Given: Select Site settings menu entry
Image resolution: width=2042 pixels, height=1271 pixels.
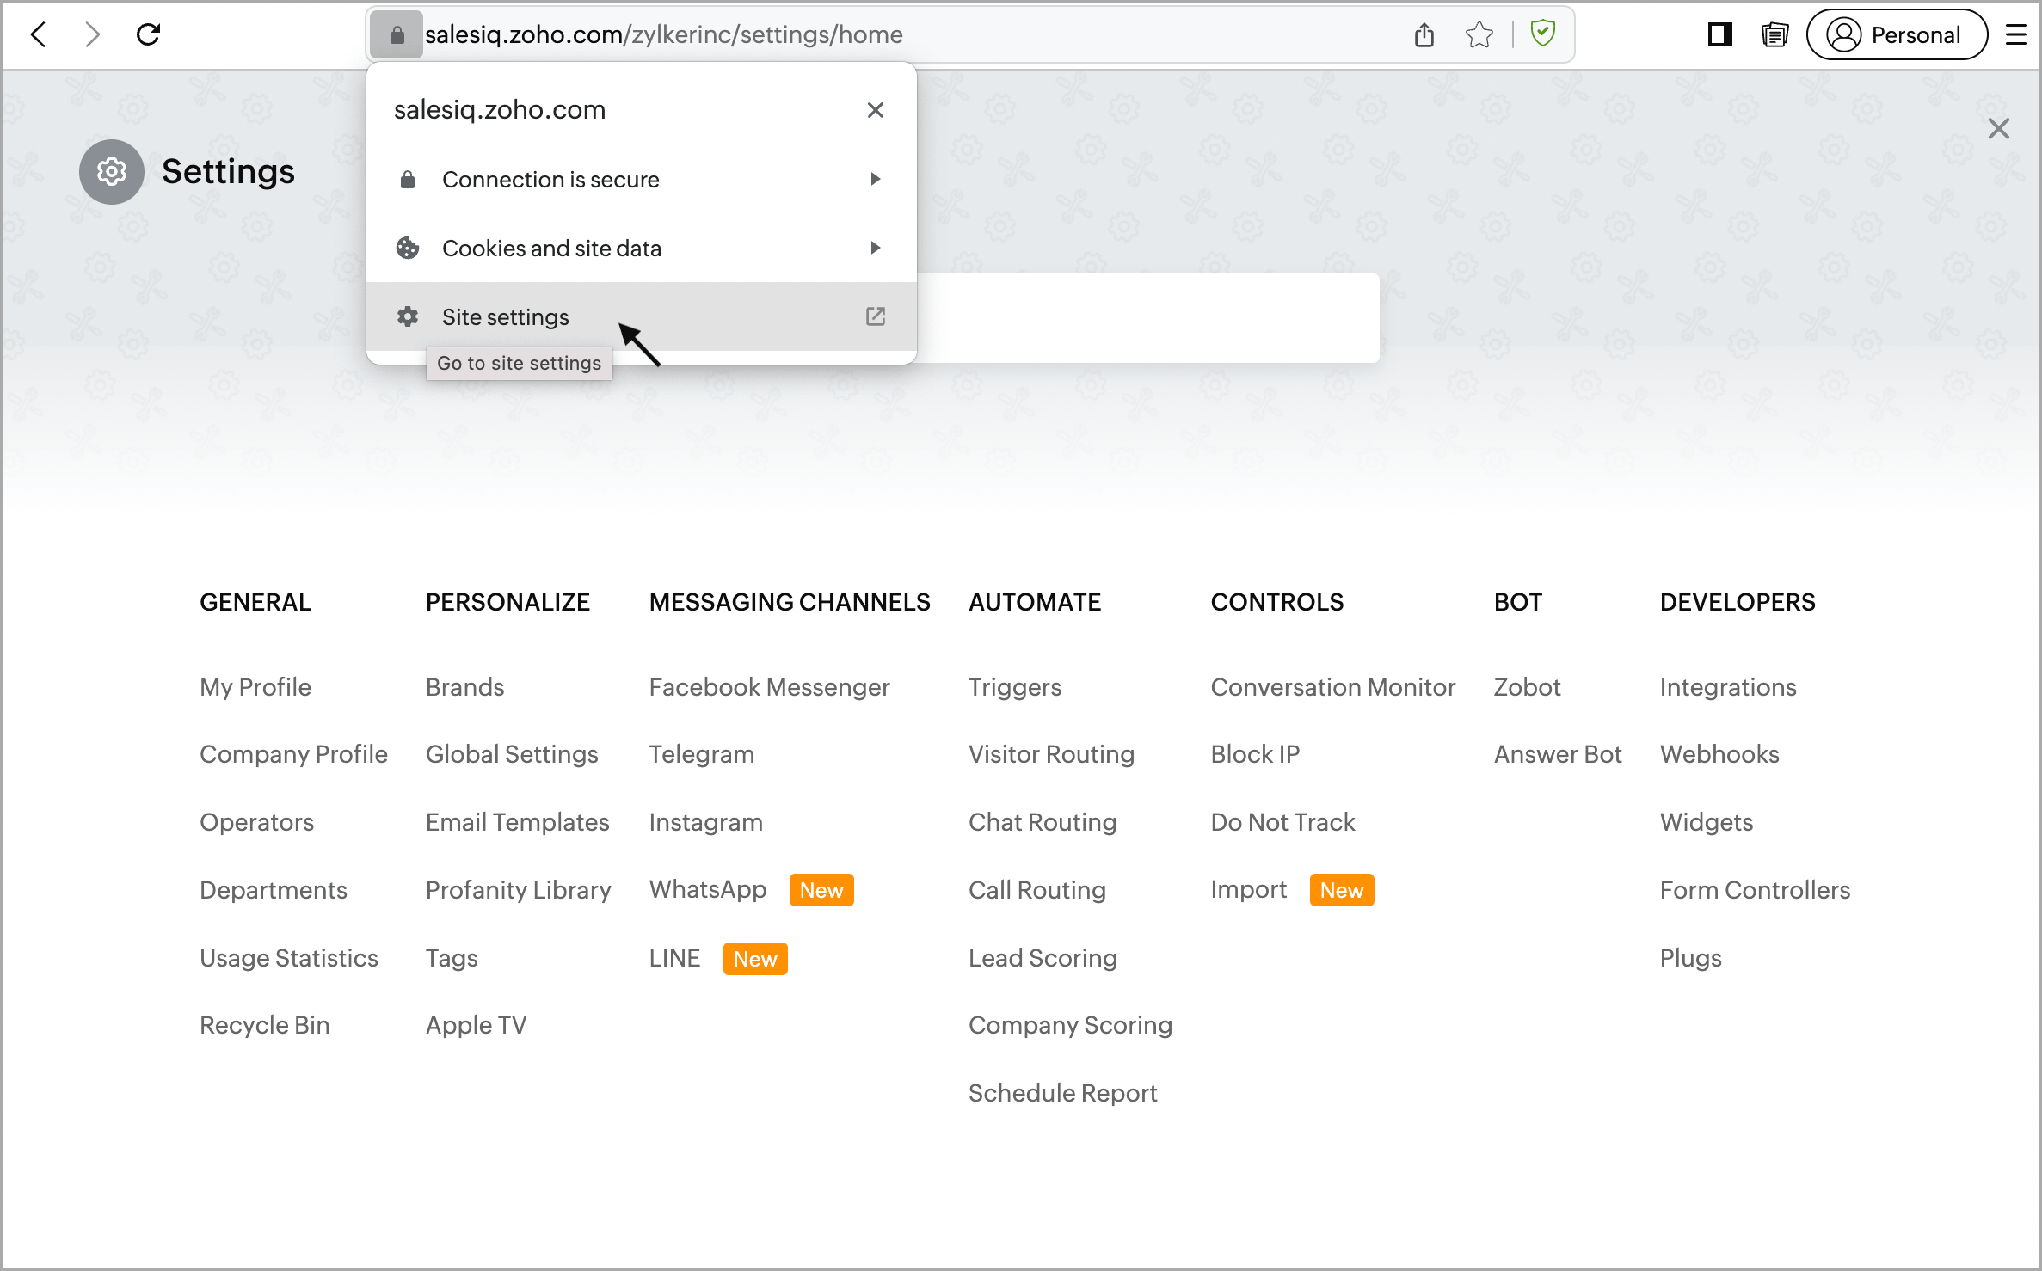Looking at the screenshot, I should click(x=506, y=316).
